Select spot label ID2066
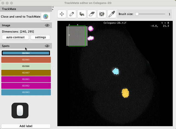The image size is (176, 129). coord(26,66)
